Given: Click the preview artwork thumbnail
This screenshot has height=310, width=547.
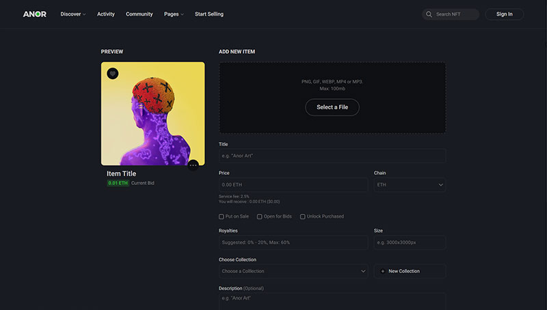Looking at the screenshot, I should pyautogui.click(x=152, y=113).
